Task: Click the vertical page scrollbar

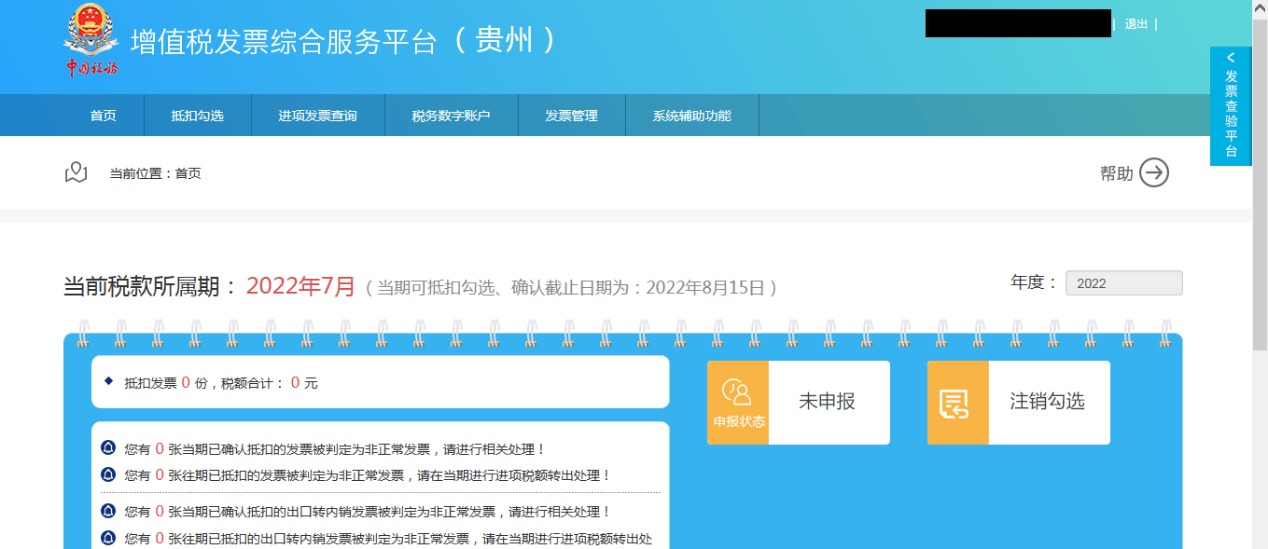Action: [x=1260, y=280]
